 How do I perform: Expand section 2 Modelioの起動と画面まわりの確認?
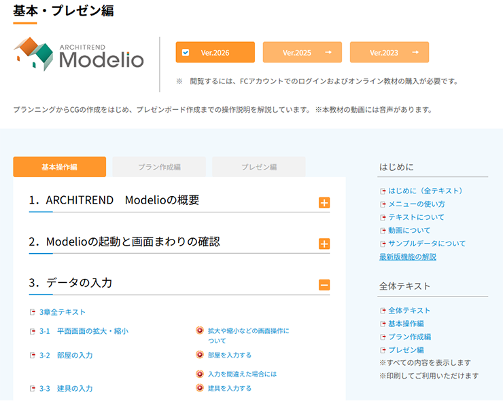(x=324, y=244)
